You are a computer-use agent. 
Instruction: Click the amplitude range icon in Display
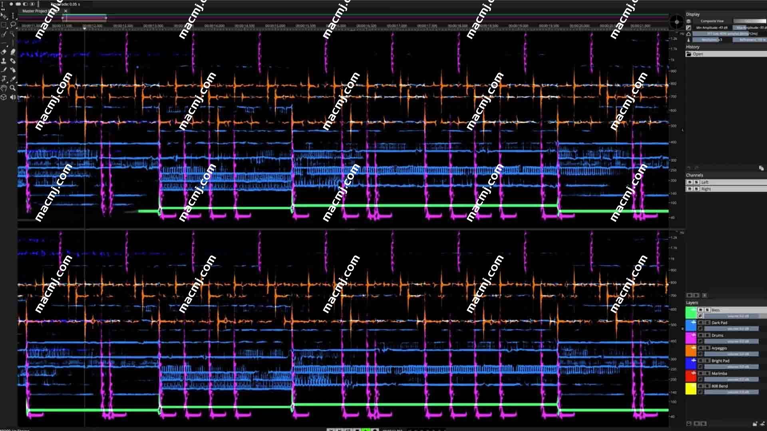[689, 28]
